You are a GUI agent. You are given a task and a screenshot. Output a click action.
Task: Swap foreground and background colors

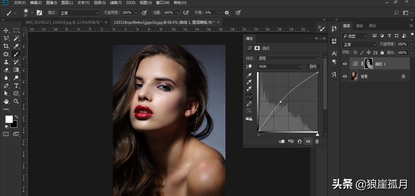click(x=16, y=117)
